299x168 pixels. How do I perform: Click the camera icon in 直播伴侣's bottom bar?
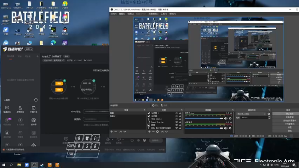pos(132,140)
